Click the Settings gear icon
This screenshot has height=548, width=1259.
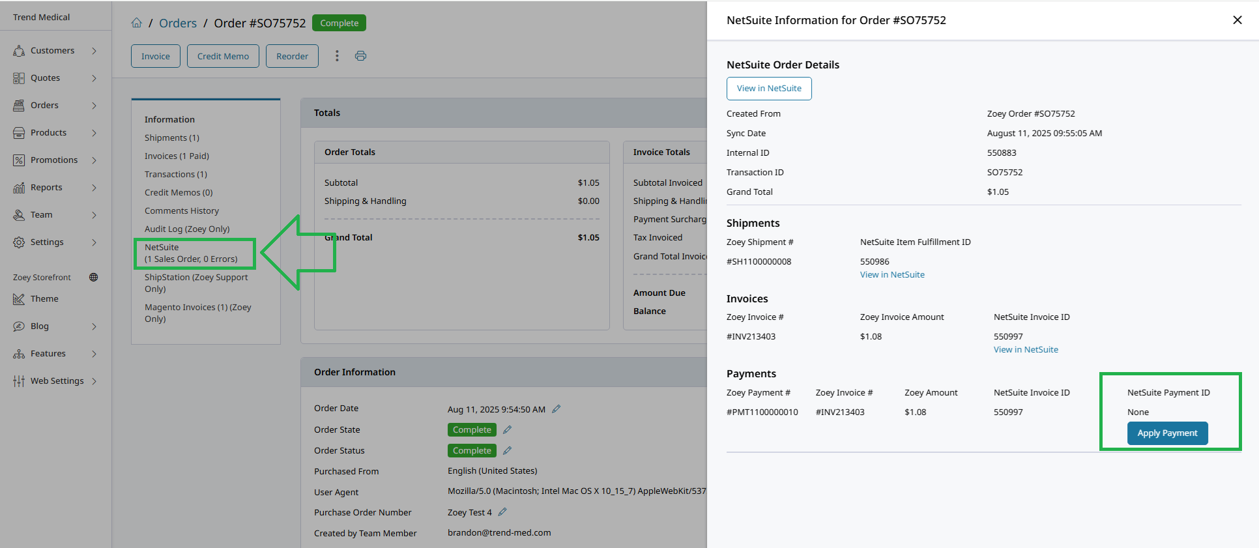pos(19,242)
